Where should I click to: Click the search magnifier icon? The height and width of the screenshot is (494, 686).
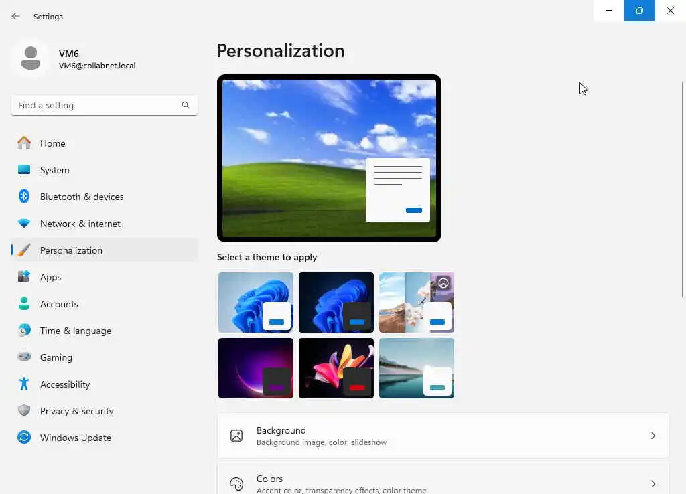[186, 105]
